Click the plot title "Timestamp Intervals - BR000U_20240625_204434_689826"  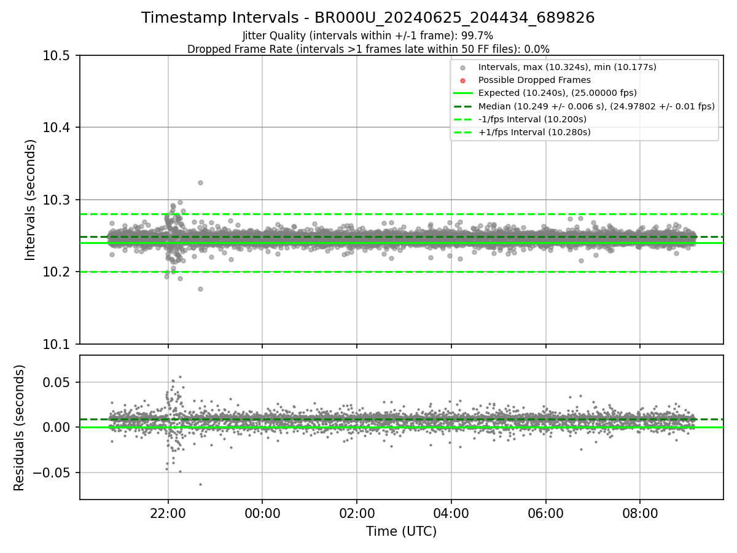coord(368,18)
